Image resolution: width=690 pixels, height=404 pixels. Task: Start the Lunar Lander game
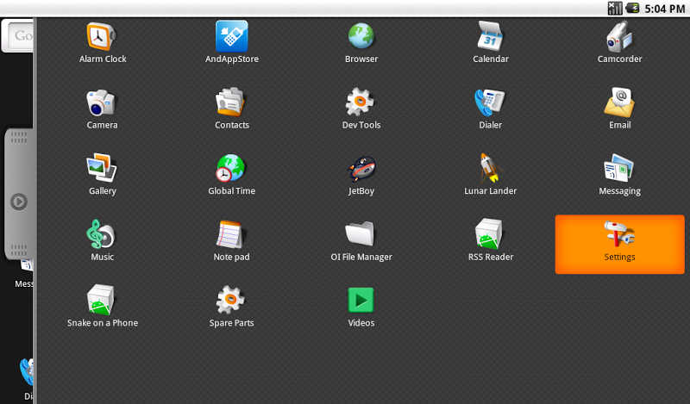click(490, 175)
